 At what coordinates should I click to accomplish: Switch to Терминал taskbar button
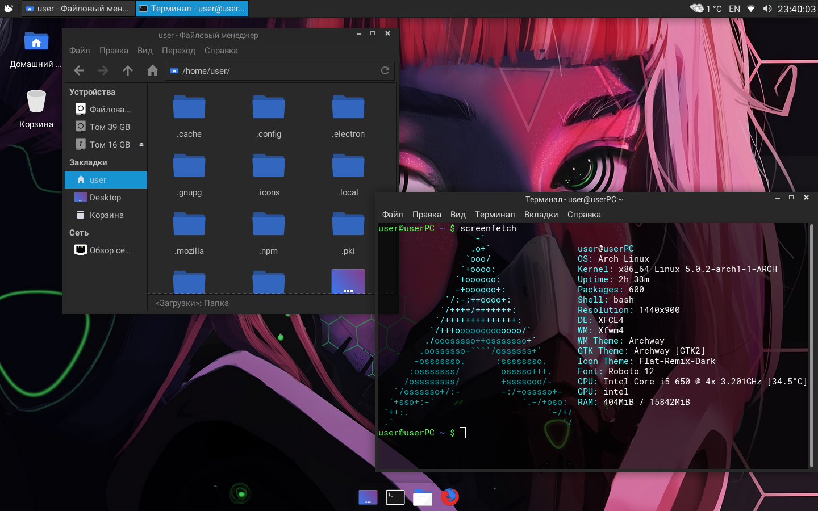[x=192, y=9]
